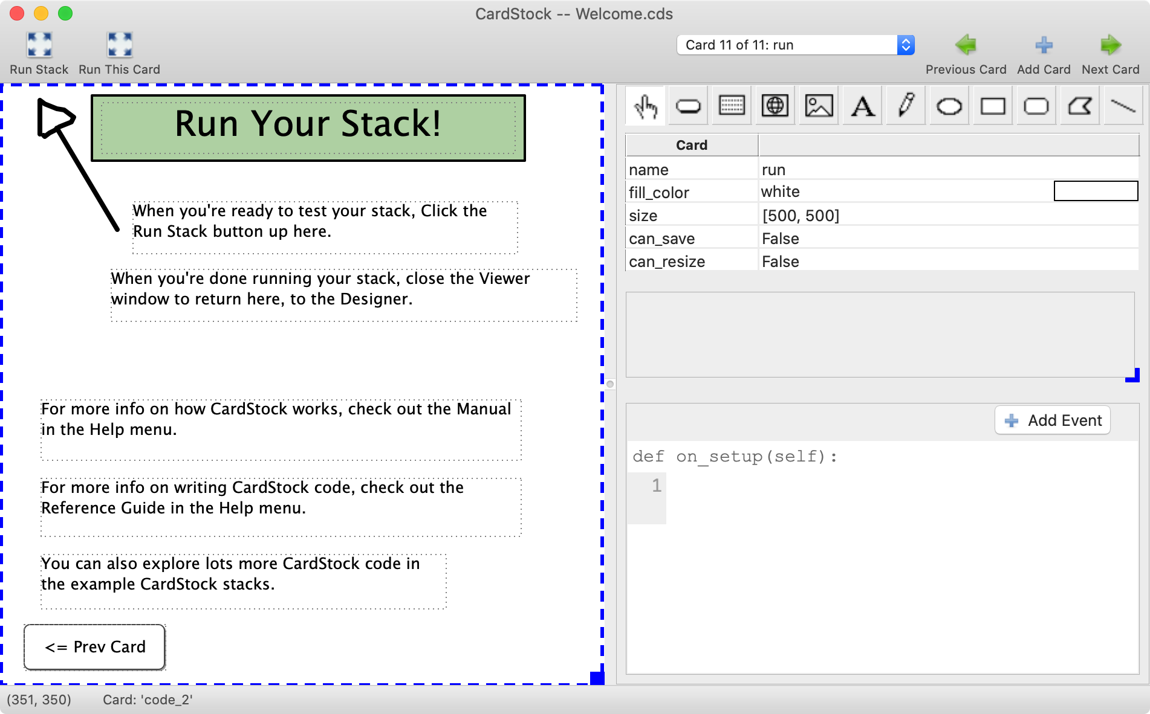Select the Web View globe tool
Screen dimensions: 1150x714
click(775, 106)
